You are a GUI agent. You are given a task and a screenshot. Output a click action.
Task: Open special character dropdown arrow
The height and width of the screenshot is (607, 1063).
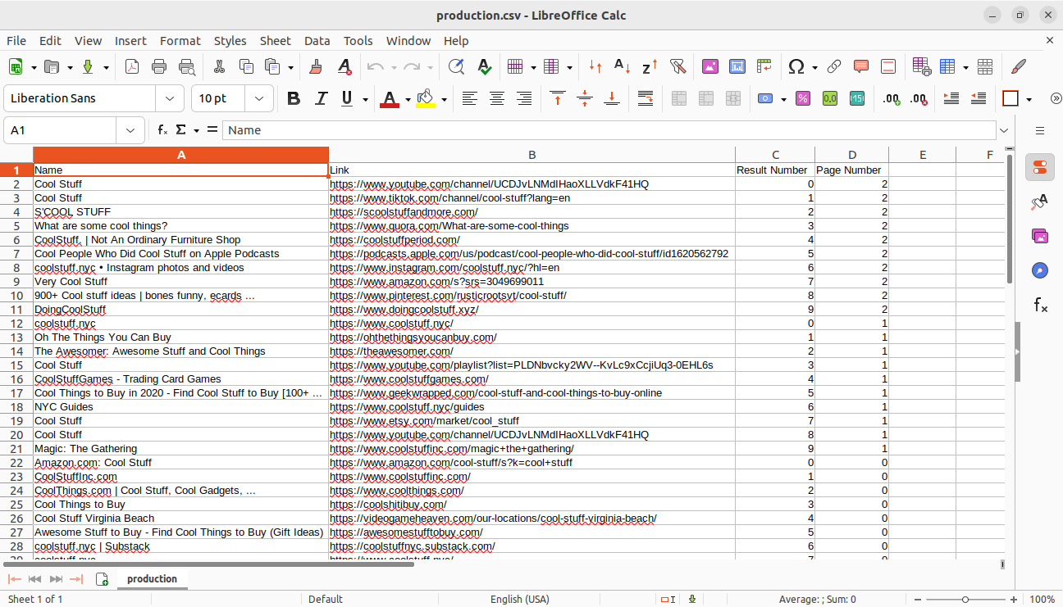click(814, 68)
